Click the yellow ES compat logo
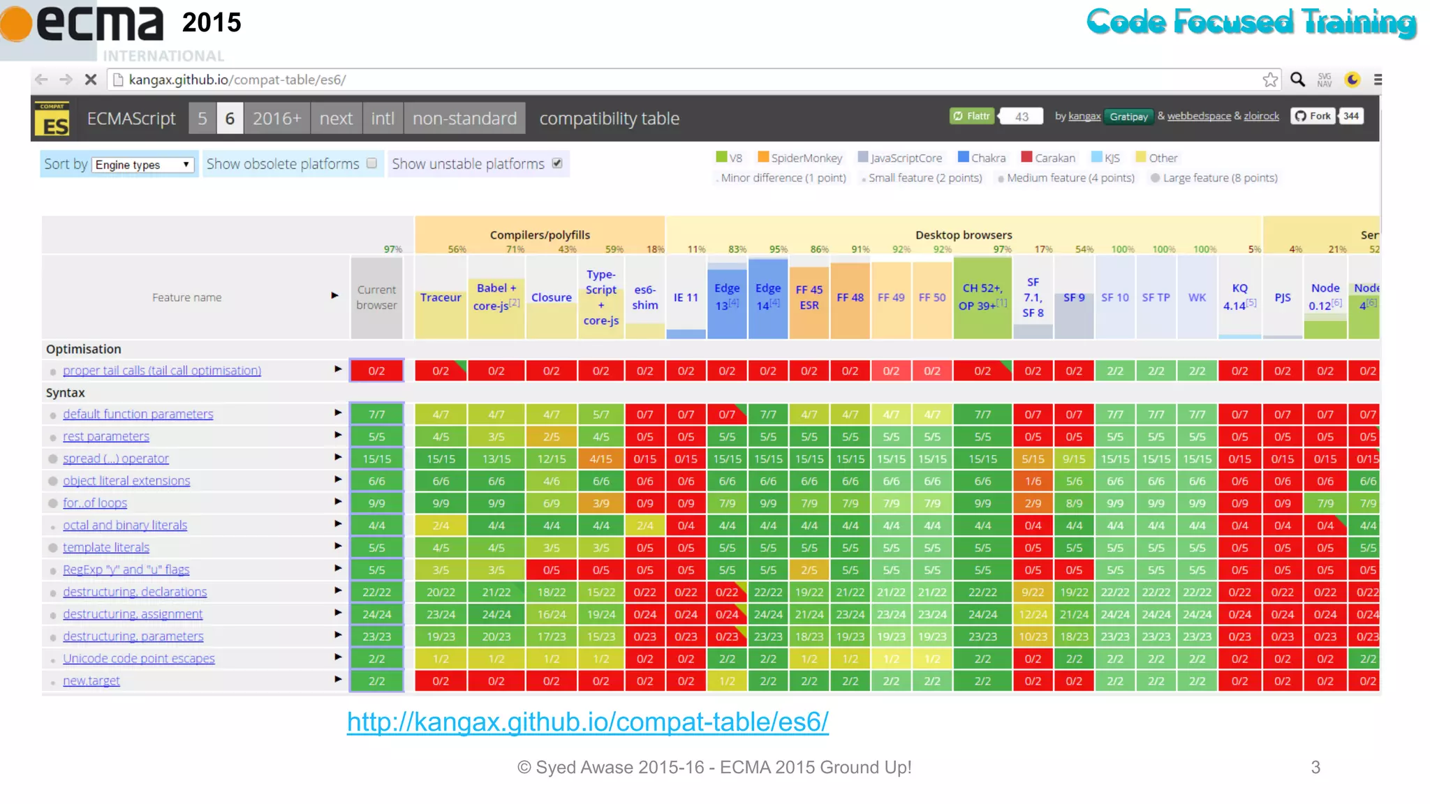The image size is (1430, 804). pos(52,119)
